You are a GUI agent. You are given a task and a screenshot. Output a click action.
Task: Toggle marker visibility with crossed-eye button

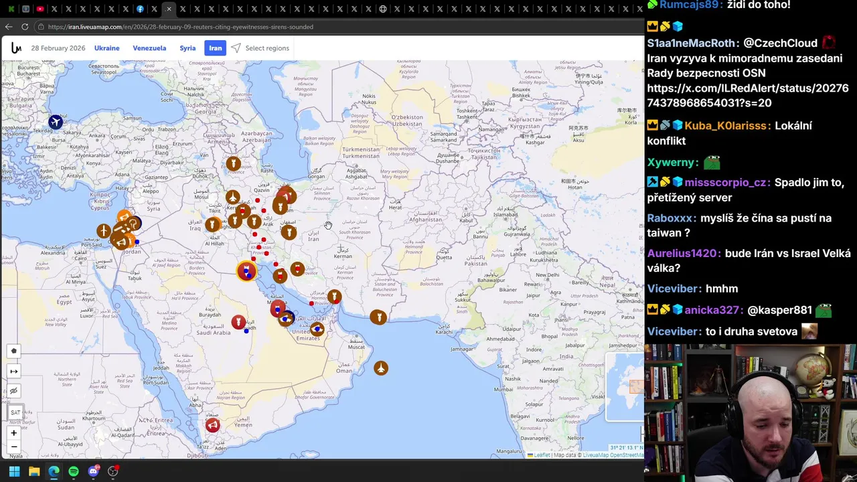(13, 391)
